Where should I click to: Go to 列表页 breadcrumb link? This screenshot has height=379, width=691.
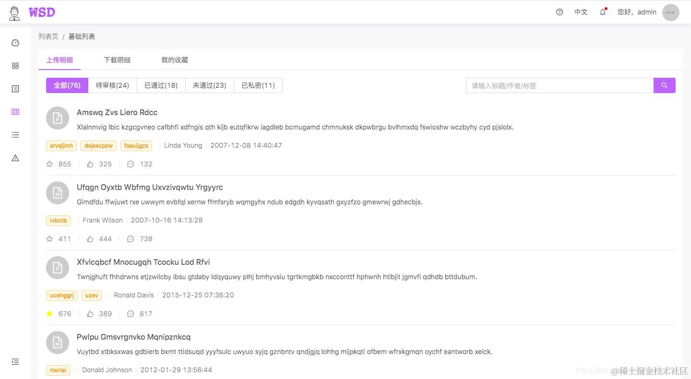48,36
